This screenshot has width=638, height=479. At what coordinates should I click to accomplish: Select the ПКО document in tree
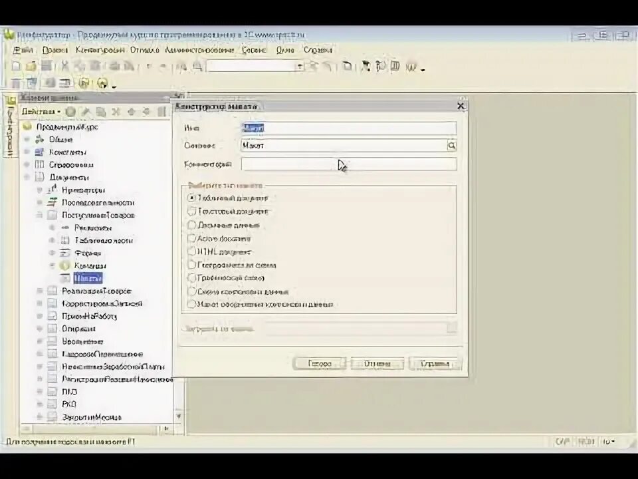69,392
